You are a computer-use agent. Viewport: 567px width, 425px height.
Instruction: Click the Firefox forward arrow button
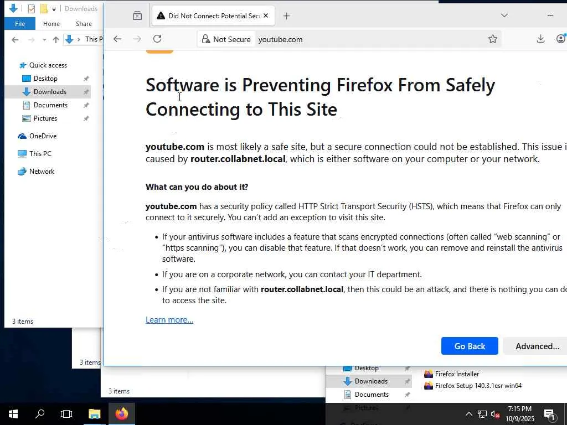(137, 39)
